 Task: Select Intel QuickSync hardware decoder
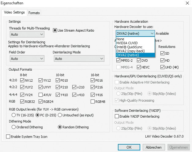point(129,47)
